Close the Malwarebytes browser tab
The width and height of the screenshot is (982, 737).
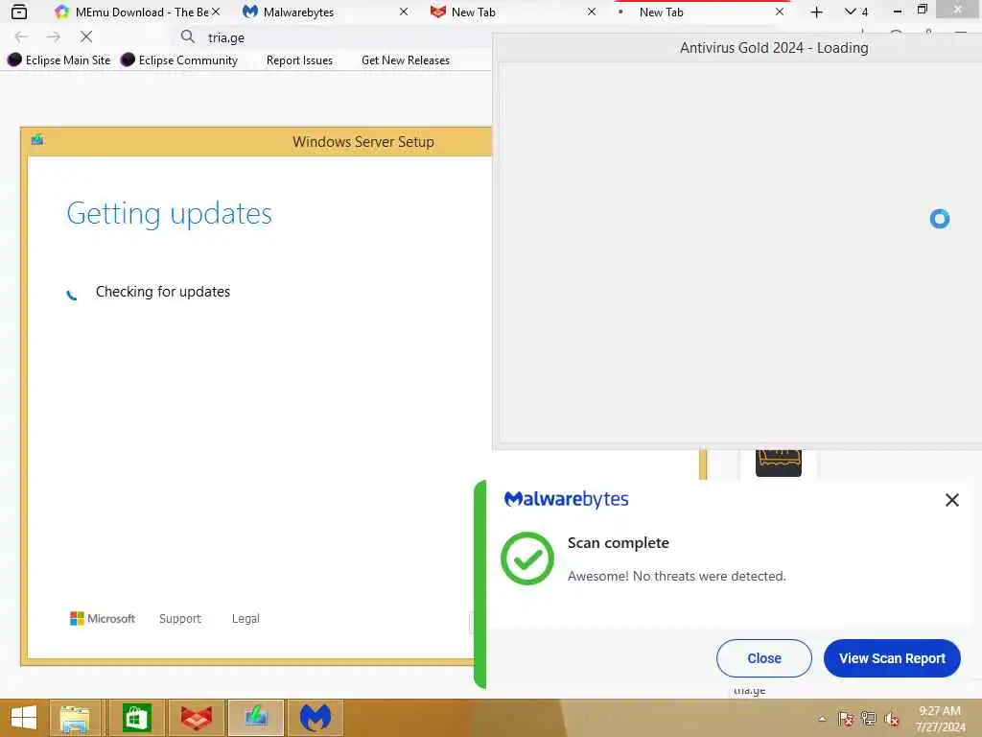tap(404, 12)
